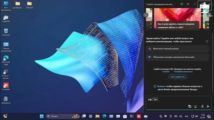Open the 'Конфиденциальность' link
Screen dimensions: 214x120
(x=183, y=72)
